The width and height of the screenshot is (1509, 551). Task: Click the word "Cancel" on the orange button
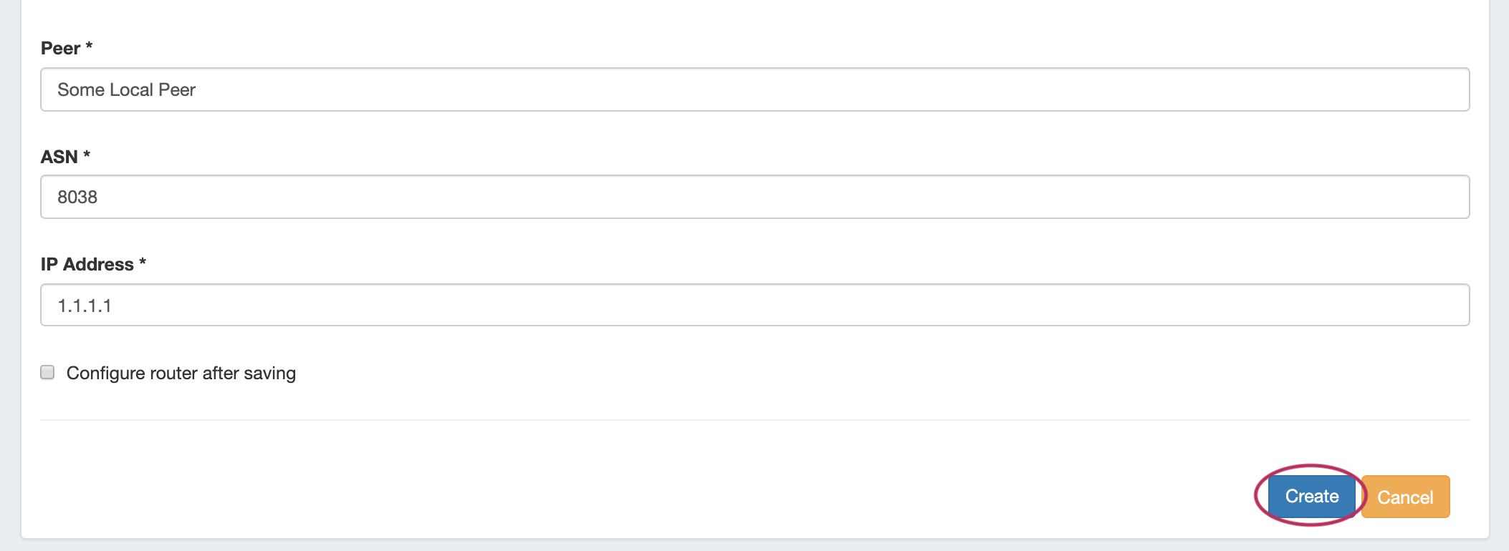click(1405, 497)
